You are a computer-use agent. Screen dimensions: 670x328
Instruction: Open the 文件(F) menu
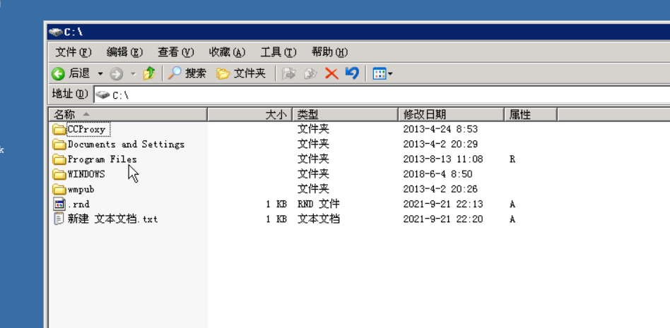click(74, 52)
